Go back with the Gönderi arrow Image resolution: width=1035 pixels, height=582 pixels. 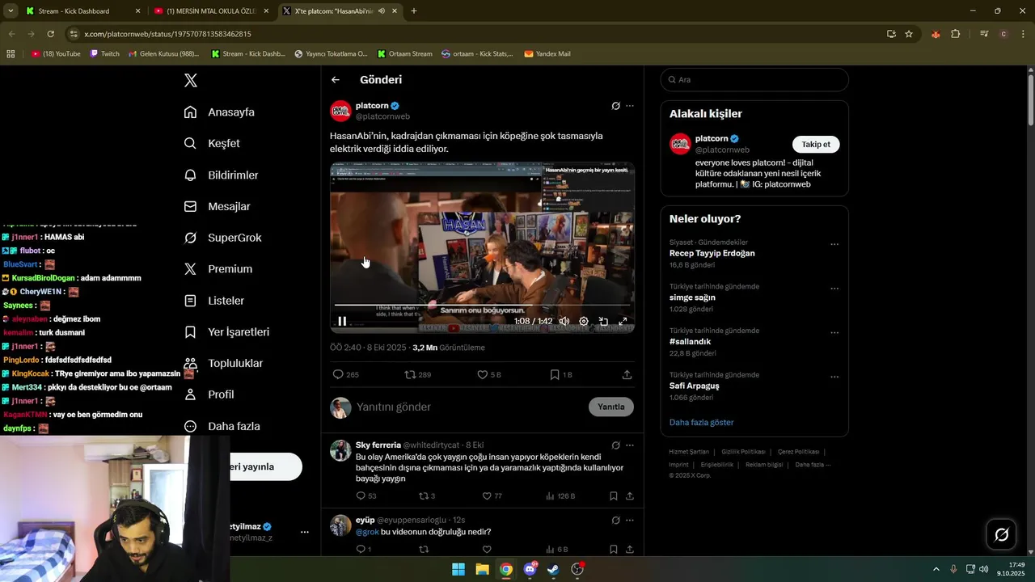coord(336,80)
